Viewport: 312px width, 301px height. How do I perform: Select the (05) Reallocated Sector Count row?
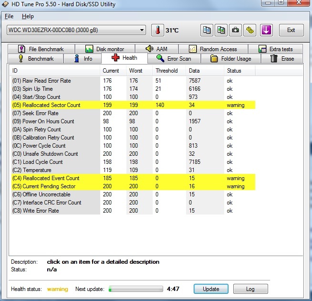(x=133, y=105)
